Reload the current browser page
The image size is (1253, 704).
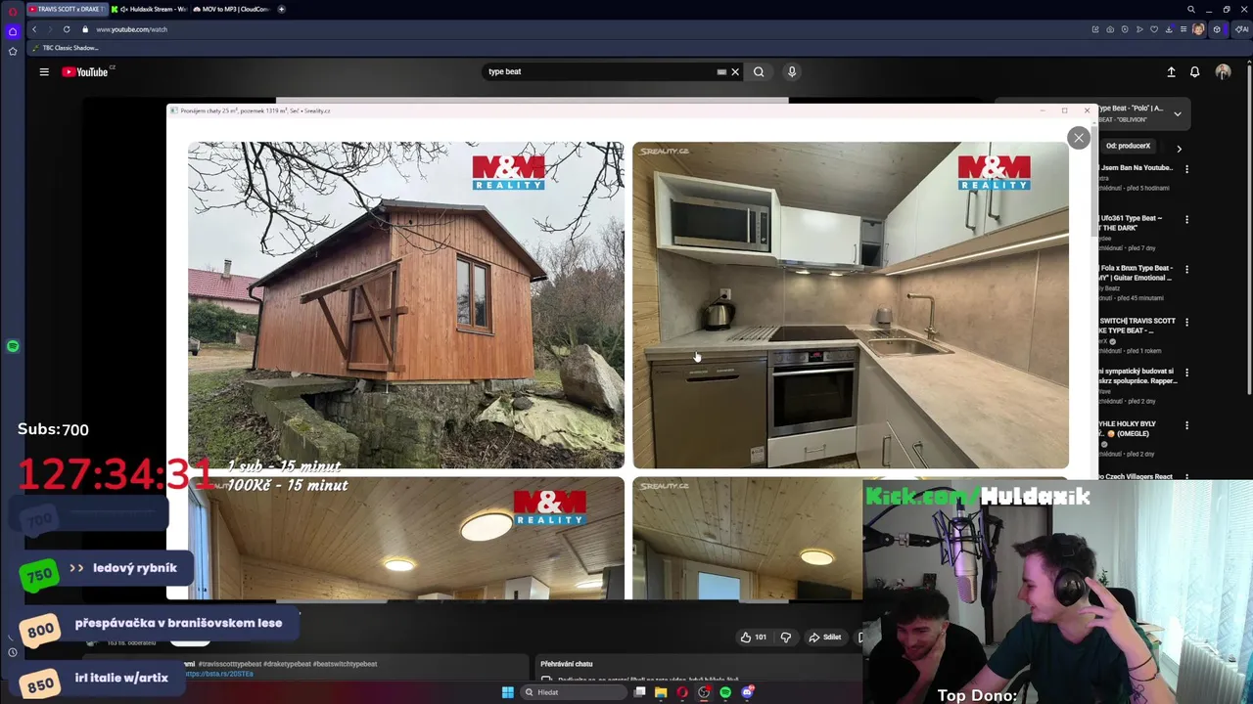tap(67, 29)
